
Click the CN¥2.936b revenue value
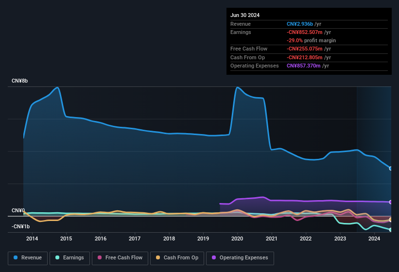point(300,24)
